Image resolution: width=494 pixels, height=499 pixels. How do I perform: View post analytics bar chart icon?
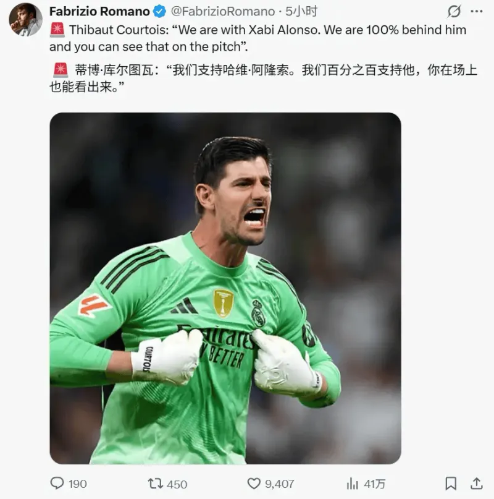tap(352, 484)
